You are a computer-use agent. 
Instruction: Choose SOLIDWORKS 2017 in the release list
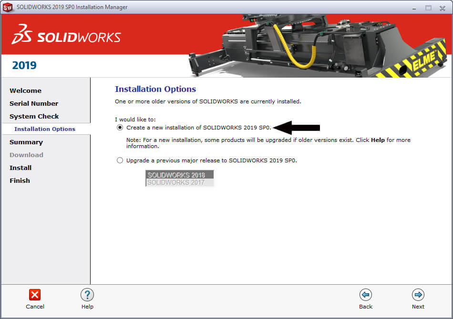point(178,182)
